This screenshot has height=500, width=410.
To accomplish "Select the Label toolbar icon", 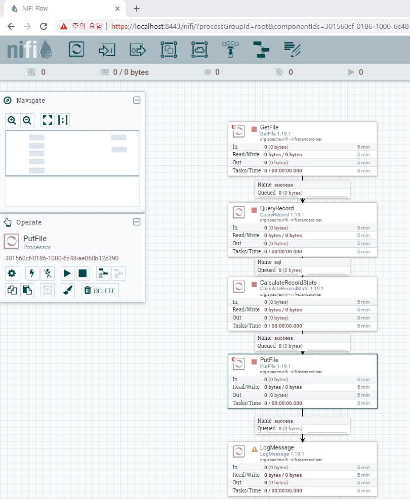I will coord(292,50).
